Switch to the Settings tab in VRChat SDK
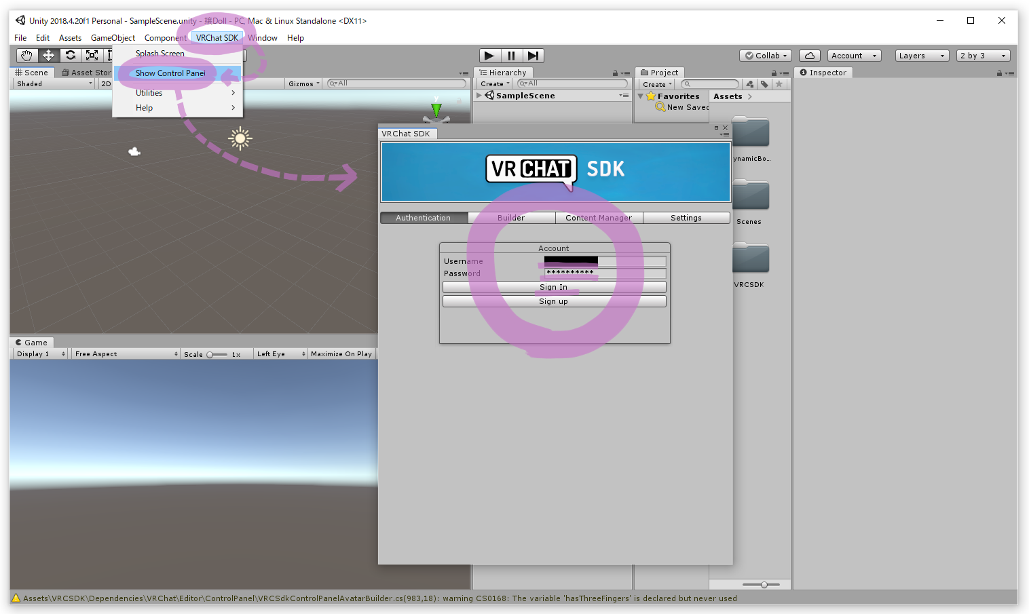 click(686, 218)
